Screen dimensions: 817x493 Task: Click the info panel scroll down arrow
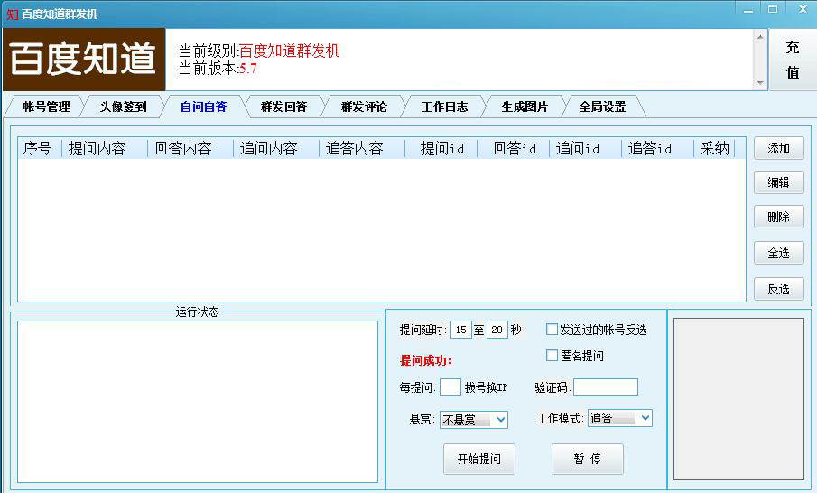click(760, 83)
